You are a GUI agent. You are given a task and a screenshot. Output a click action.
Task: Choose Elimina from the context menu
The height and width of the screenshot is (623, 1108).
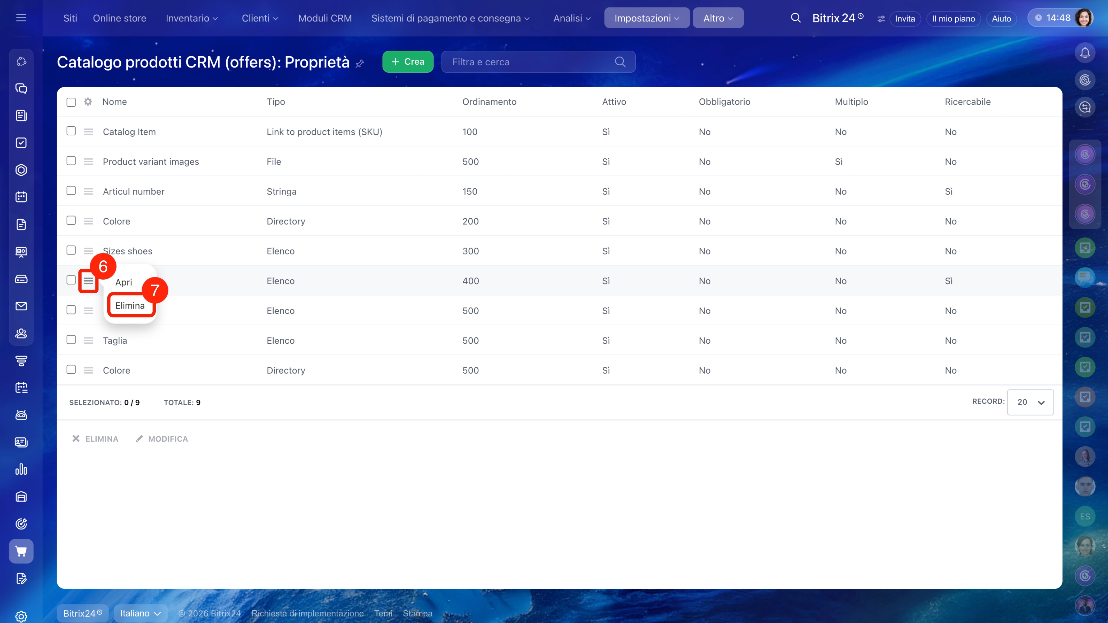click(x=130, y=305)
